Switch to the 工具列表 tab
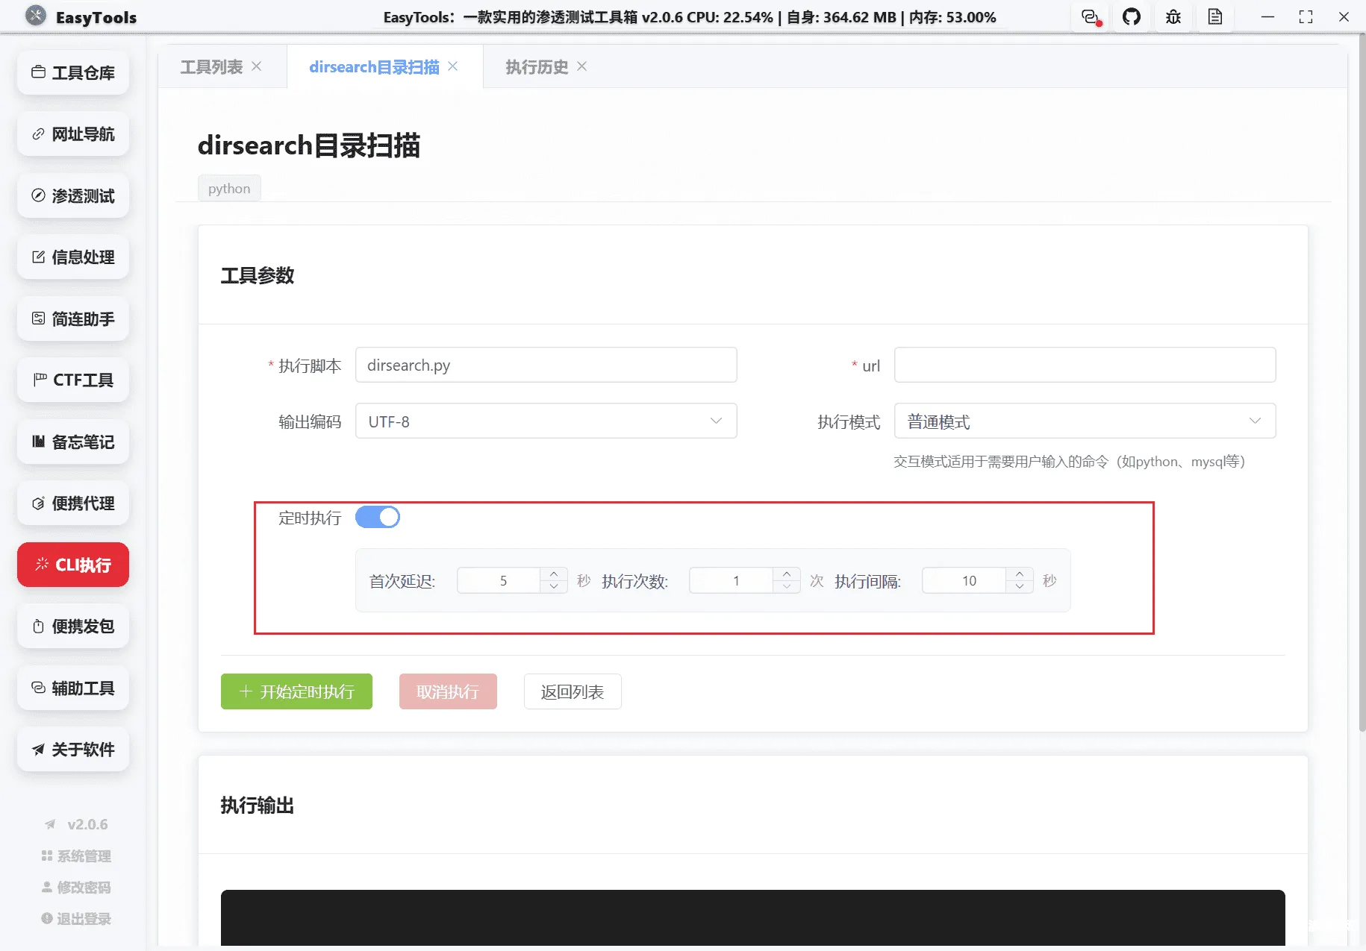 (212, 66)
